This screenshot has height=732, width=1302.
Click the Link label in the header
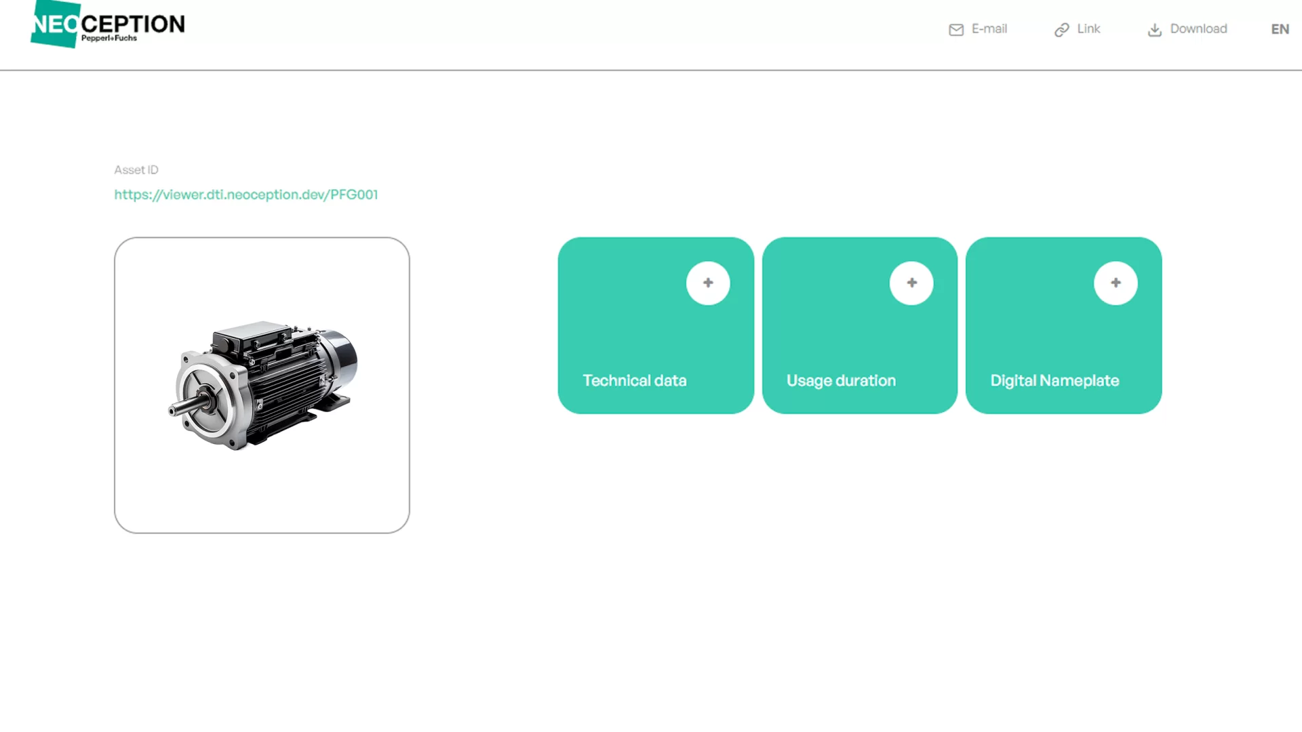pyautogui.click(x=1088, y=29)
